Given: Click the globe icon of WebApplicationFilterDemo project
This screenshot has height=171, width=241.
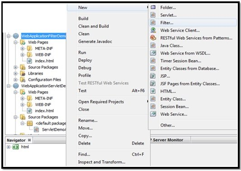Looking at the screenshot, I should click(x=16, y=36).
